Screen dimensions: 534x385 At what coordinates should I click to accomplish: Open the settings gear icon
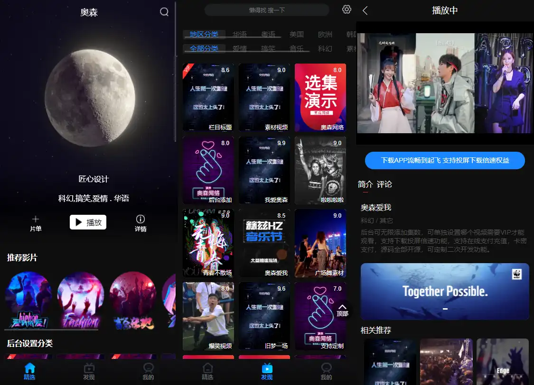(x=347, y=9)
